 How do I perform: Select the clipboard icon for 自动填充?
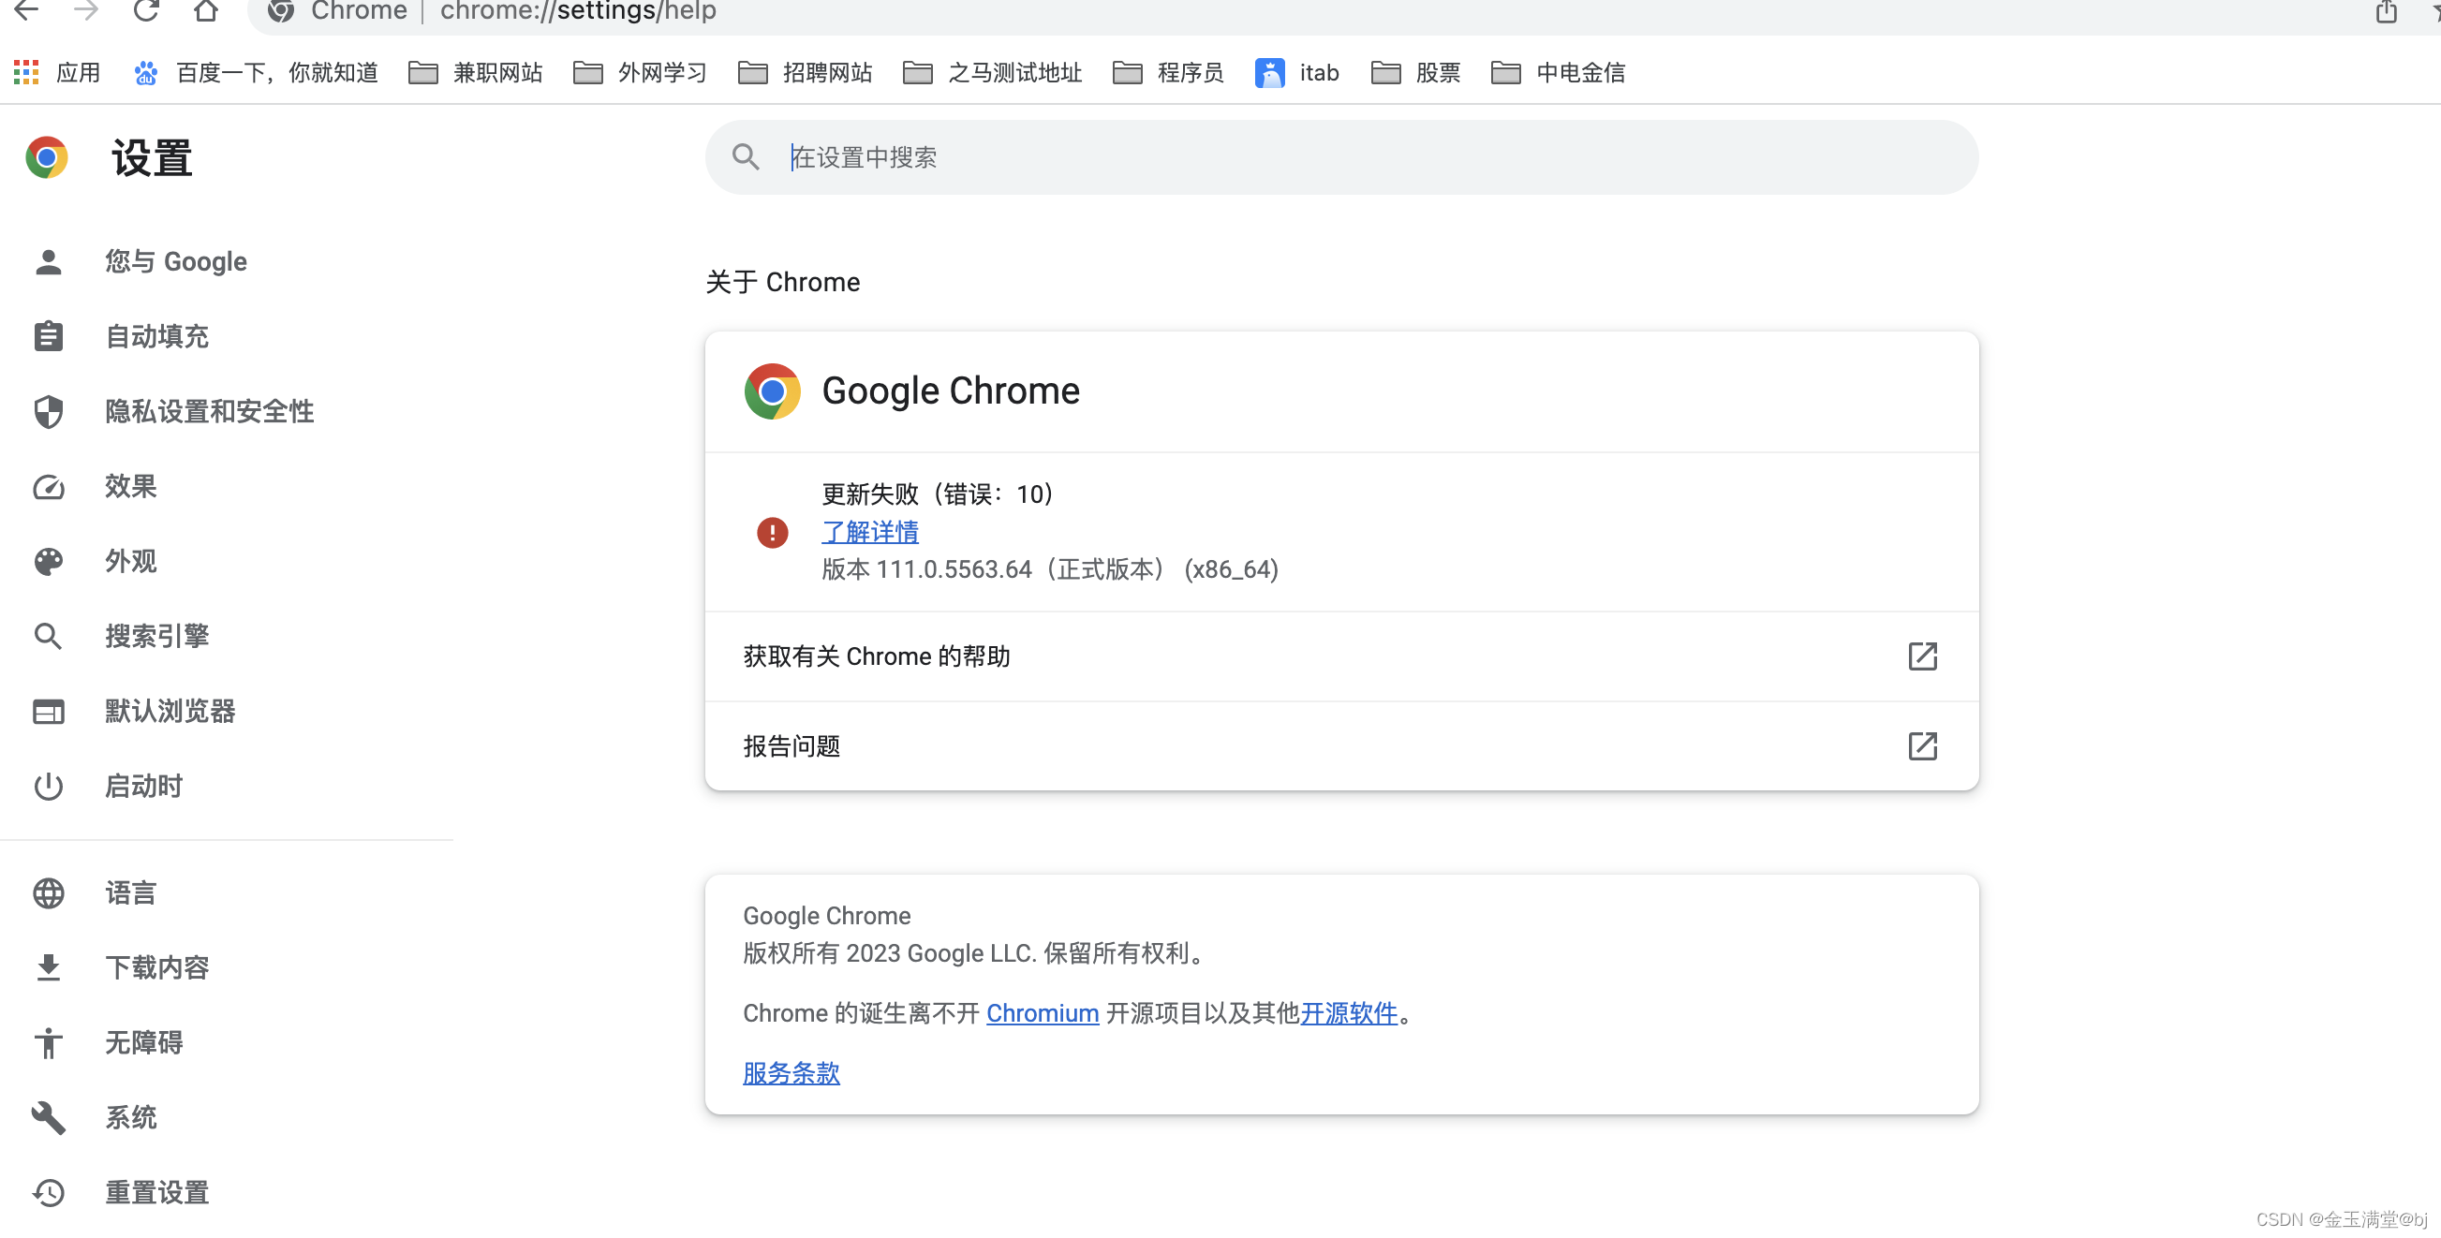[49, 336]
